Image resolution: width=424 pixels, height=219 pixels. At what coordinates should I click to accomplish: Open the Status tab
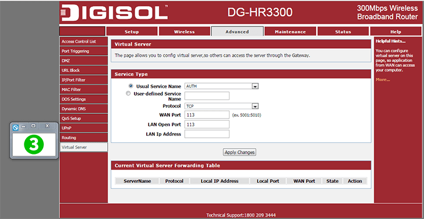point(343,31)
